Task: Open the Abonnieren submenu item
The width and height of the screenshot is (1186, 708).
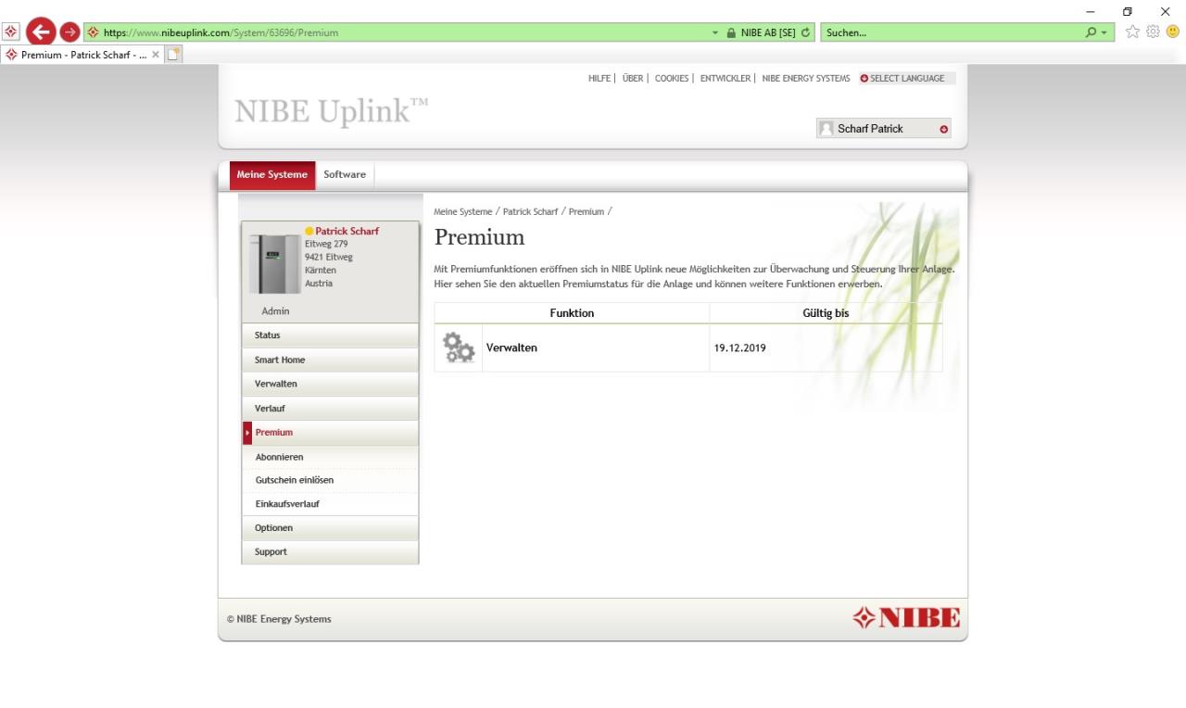Action: 330,457
